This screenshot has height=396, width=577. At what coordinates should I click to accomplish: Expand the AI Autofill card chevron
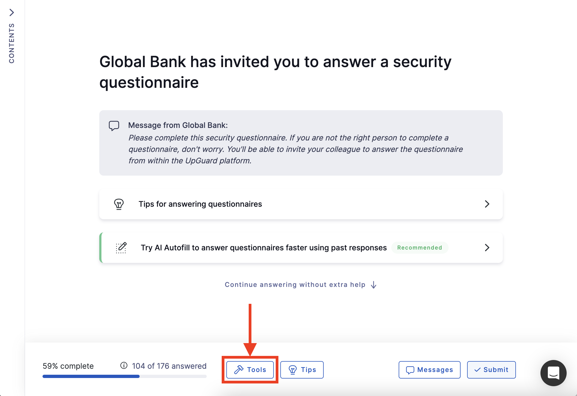[x=487, y=248]
